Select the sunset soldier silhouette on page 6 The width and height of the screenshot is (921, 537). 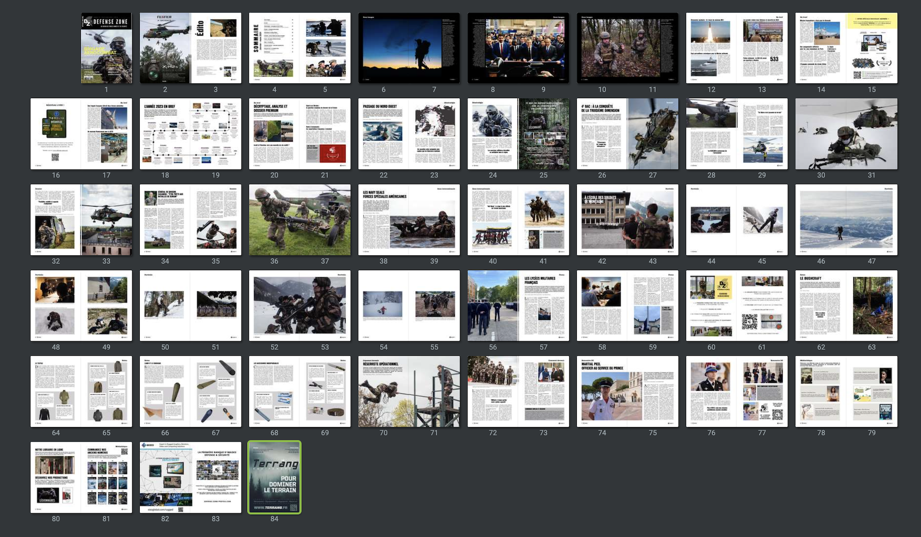(384, 48)
